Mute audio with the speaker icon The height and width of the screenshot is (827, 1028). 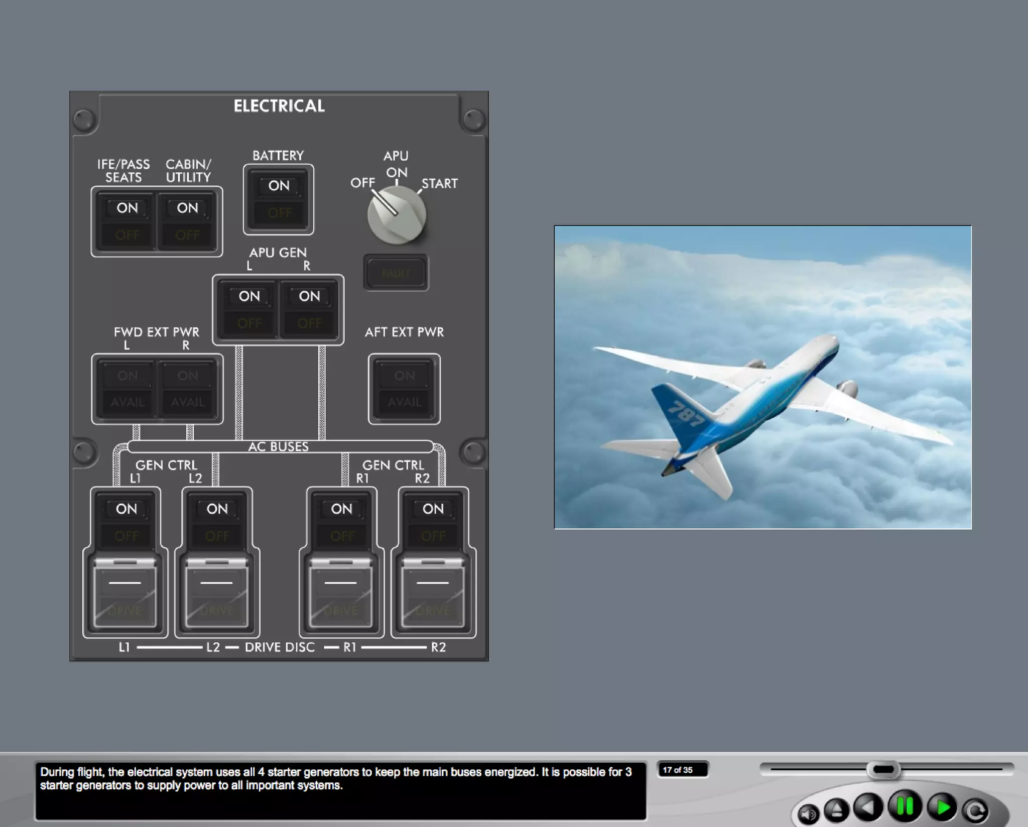coord(808,814)
